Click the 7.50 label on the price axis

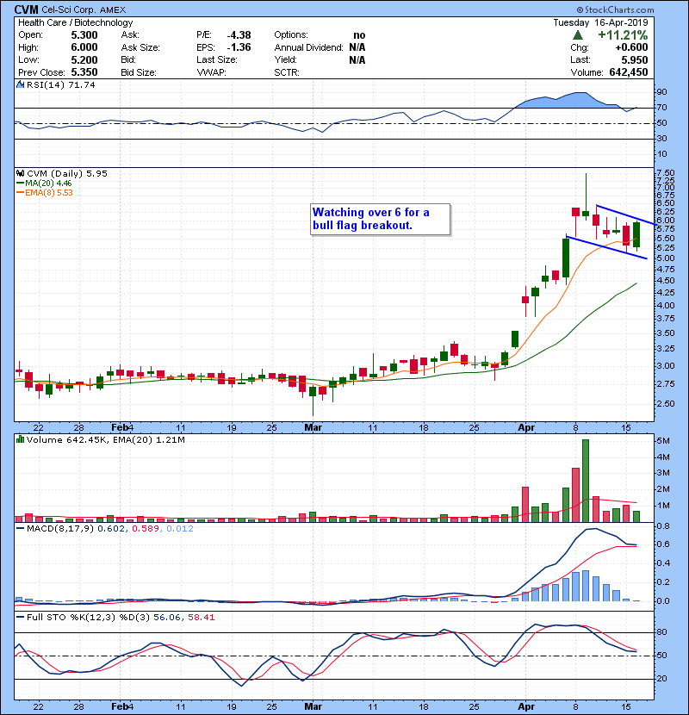point(666,173)
